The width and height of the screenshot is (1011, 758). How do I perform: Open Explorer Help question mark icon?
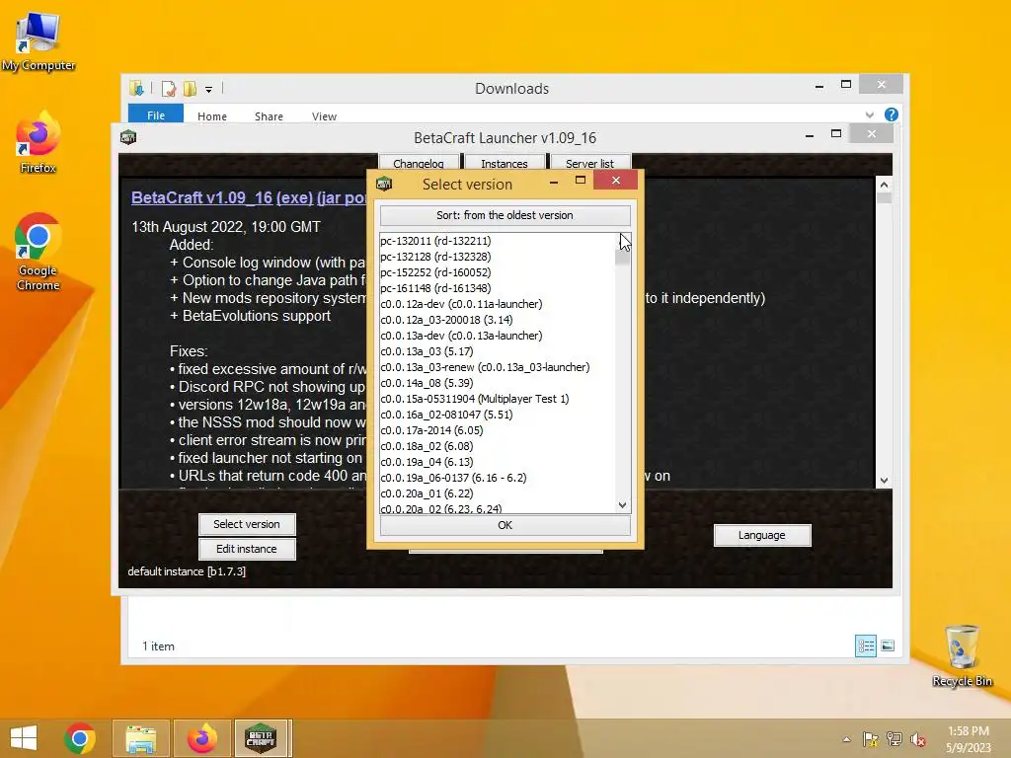(892, 114)
